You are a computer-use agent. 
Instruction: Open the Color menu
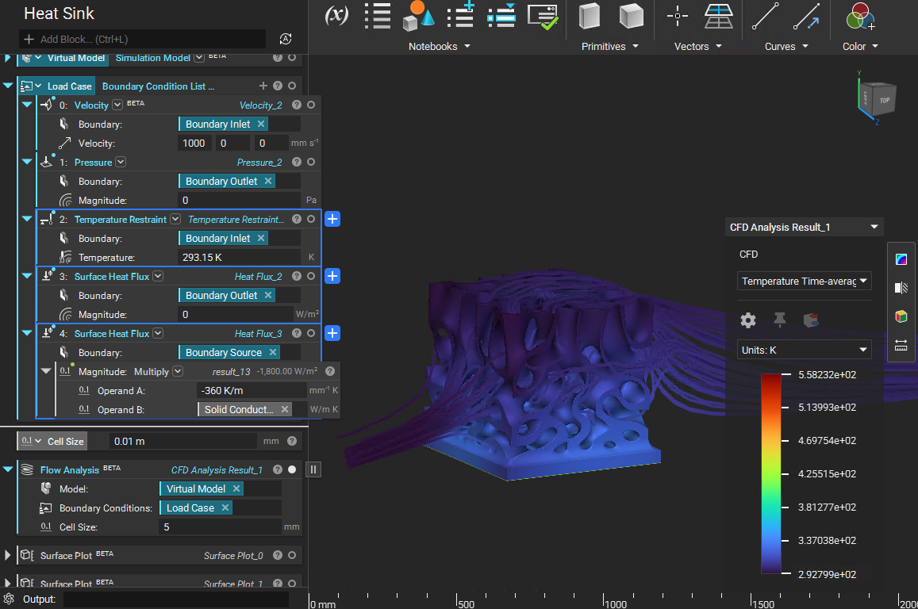click(x=860, y=46)
